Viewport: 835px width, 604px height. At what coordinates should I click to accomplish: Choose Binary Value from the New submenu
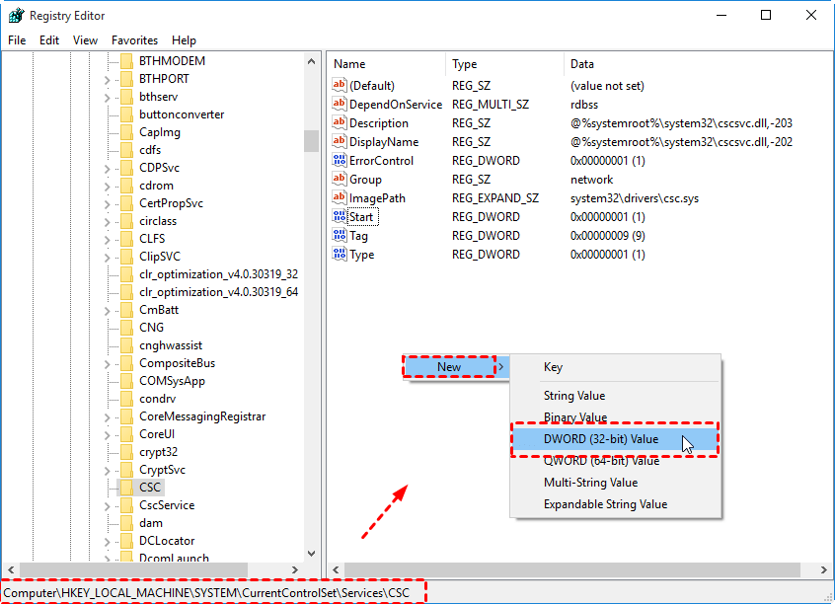615,417
